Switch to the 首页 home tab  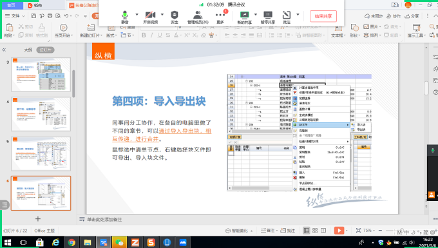point(11,5)
